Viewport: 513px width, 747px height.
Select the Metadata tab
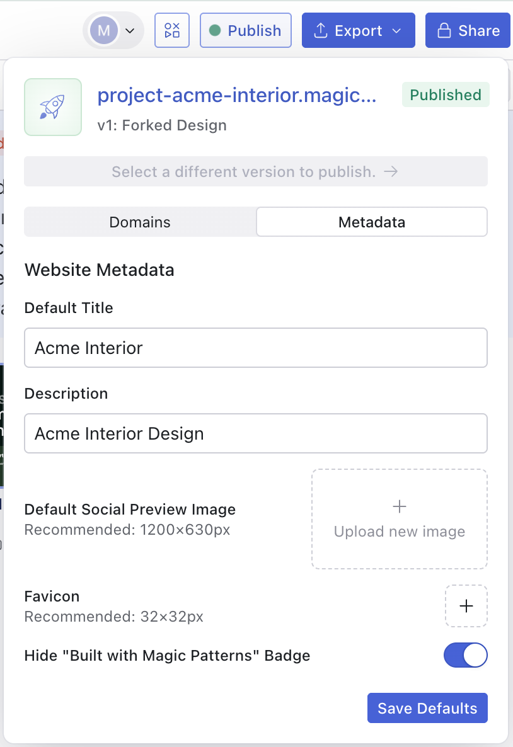pyautogui.click(x=371, y=222)
